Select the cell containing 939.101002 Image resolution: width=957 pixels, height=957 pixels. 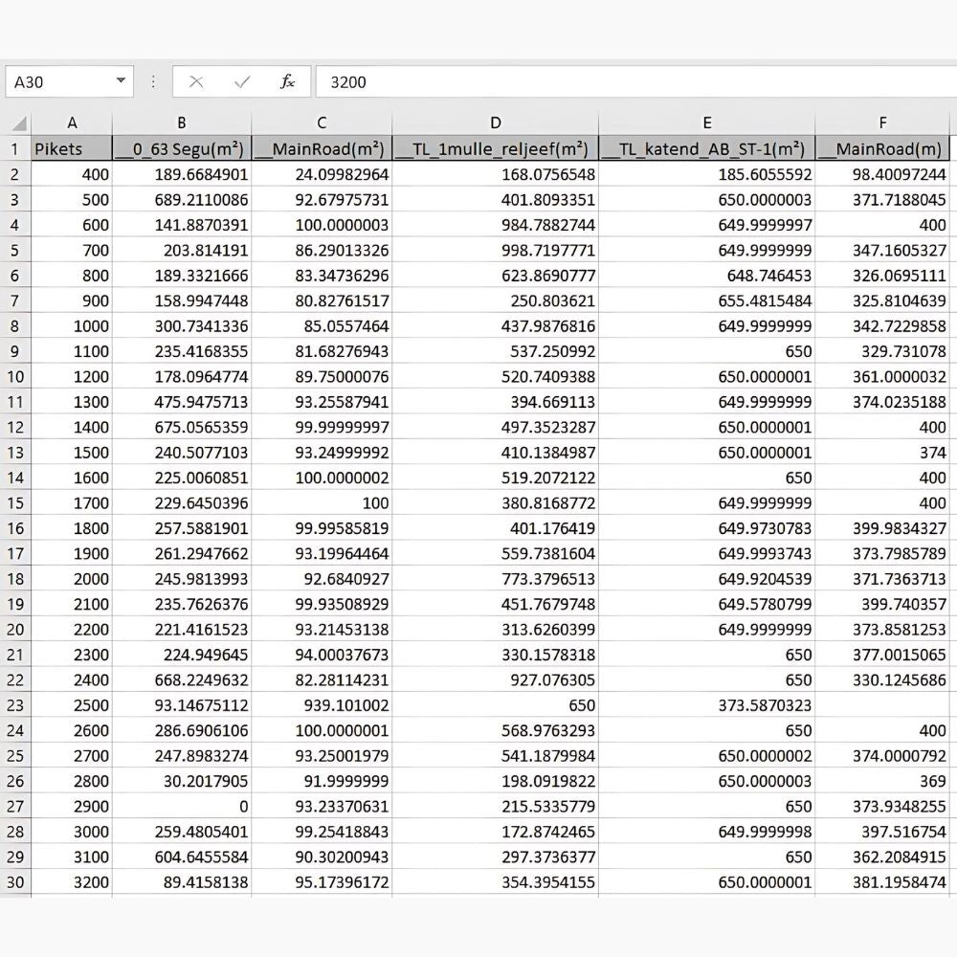[x=322, y=705]
